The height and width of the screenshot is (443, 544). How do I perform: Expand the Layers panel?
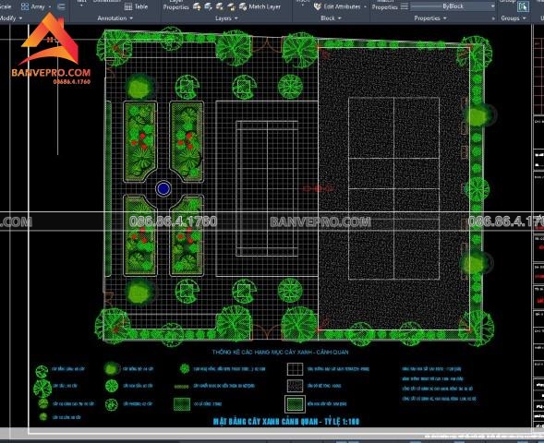[226, 18]
